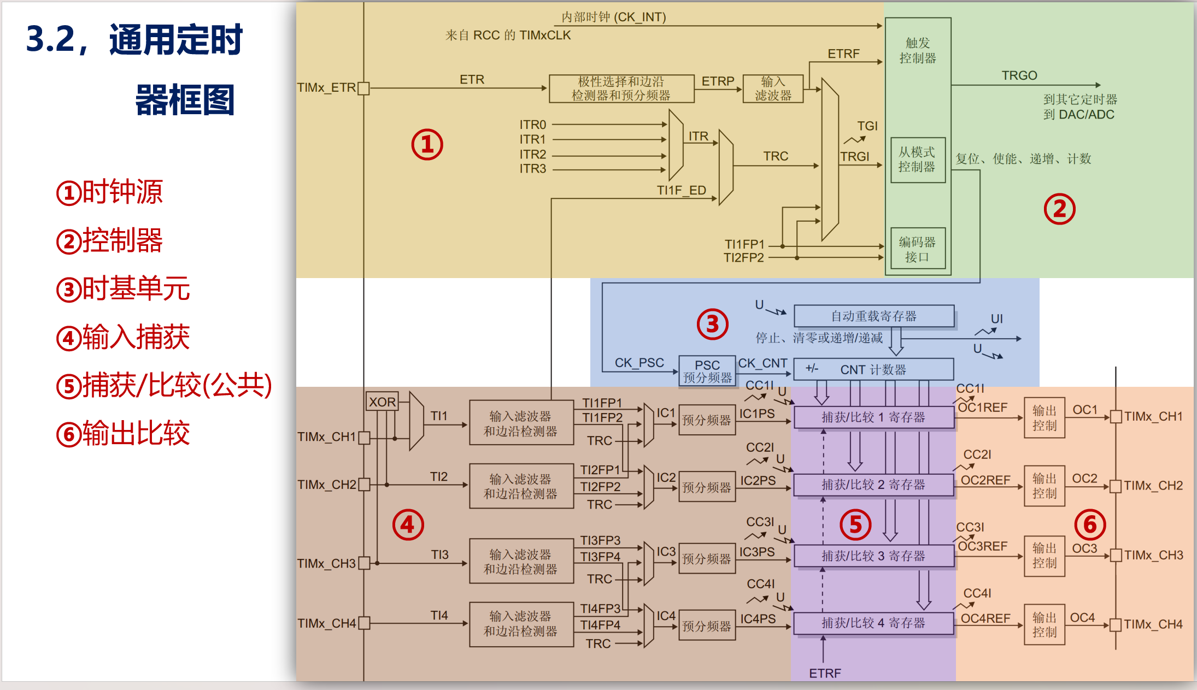Click the OC4REF signal label
Image resolution: width=1197 pixels, height=690 pixels.
pos(985,618)
